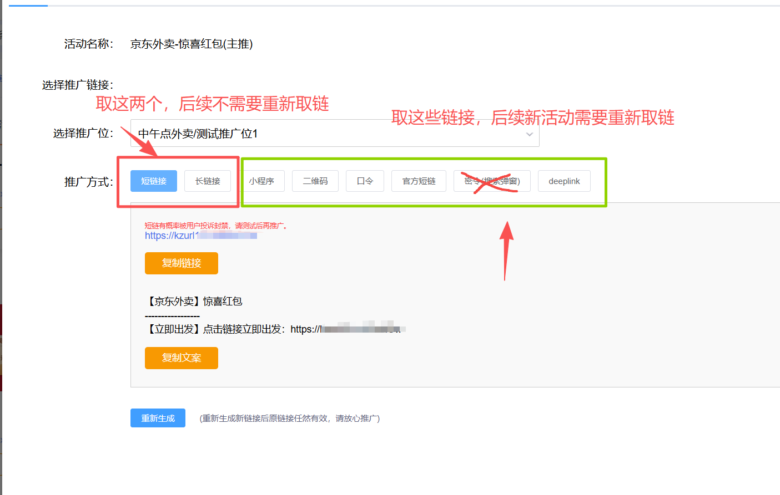Choose the deeplink promotion method
The width and height of the screenshot is (780, 495).
click(564, 181)
